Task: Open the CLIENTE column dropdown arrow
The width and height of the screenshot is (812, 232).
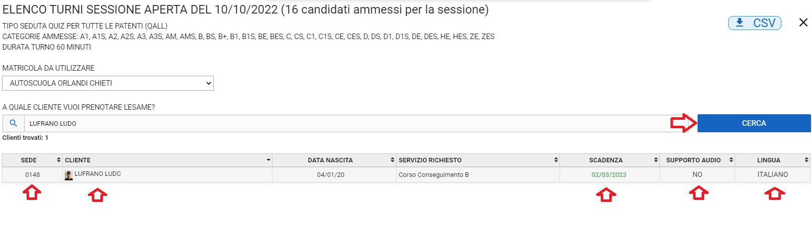Action: (268, 160)
